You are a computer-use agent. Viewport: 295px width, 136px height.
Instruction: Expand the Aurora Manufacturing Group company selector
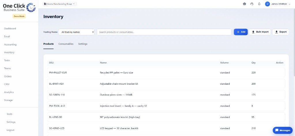[59, 4]
